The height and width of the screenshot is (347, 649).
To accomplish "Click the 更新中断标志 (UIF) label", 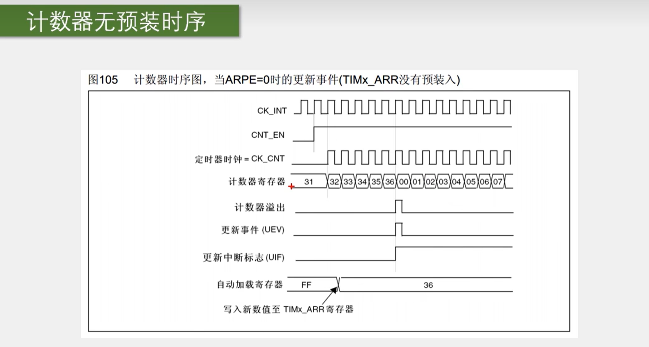I will click(x=244, y=257).
